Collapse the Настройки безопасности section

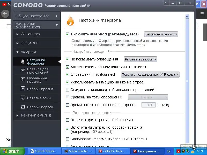click(37, 25)
